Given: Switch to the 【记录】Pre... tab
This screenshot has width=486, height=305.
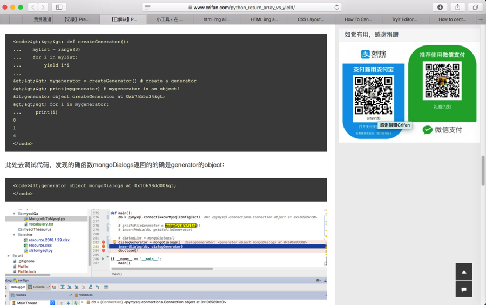Looking at the screenshot, I should click(77, 19).
